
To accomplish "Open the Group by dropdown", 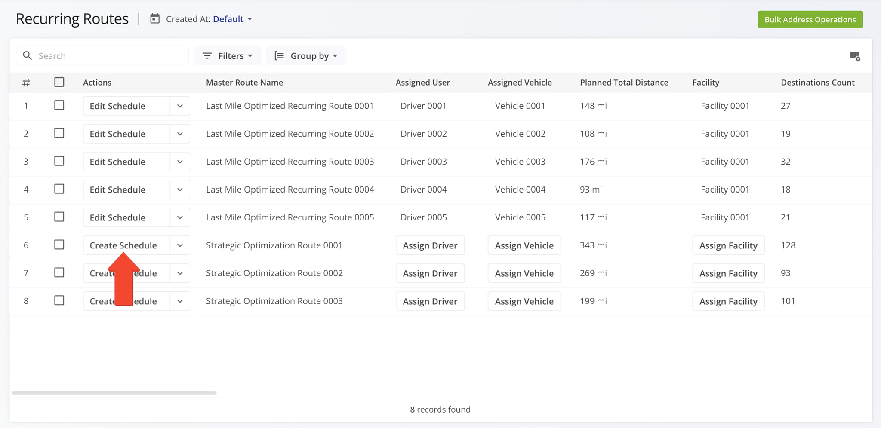I will [306, 56].
